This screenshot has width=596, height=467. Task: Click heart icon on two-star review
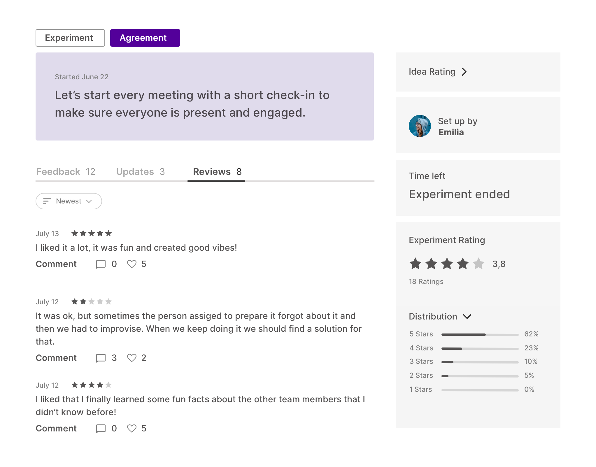pyautogui.click(x=132, y=358)
